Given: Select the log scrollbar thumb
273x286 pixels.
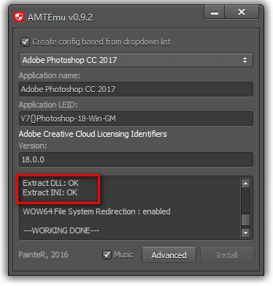Looking at the screenshot, I should click(x=245, y=219).
